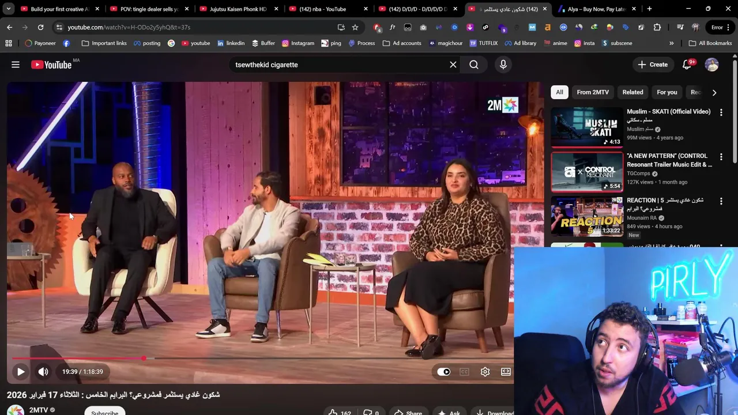
Task: Open the video settings gear
Action: coord(485,372)
